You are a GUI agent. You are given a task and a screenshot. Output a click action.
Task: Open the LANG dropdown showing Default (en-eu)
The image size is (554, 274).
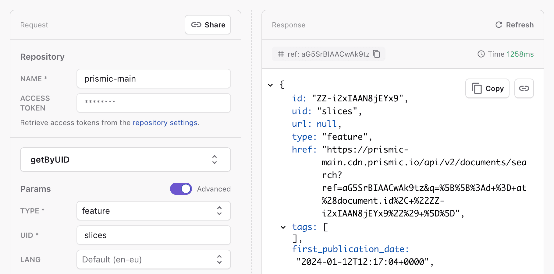coord(153,259)
